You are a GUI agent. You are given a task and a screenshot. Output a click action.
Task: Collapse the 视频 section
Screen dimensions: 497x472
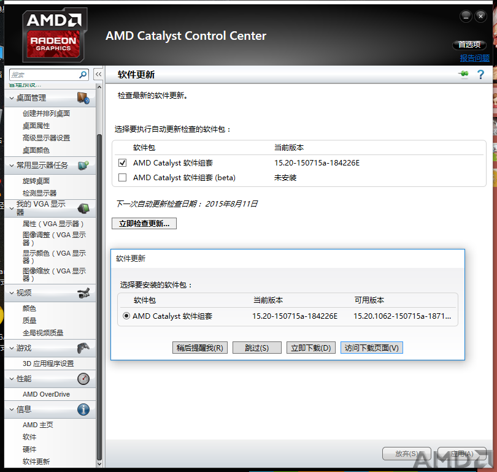point(12,293)
